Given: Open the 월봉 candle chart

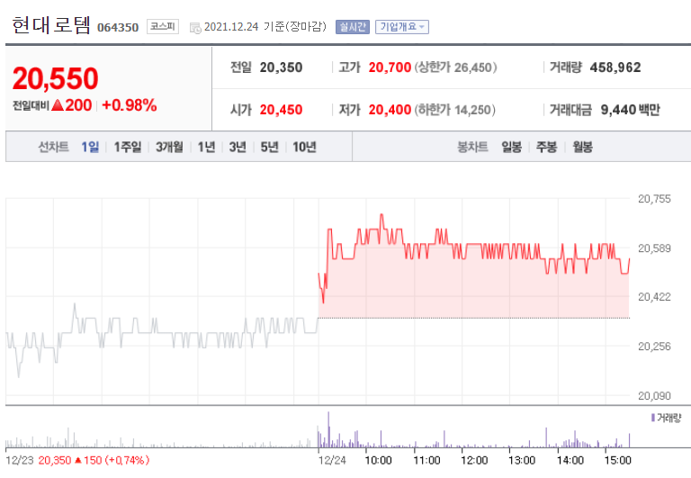Looking at the screenshot, I should 582,147.
